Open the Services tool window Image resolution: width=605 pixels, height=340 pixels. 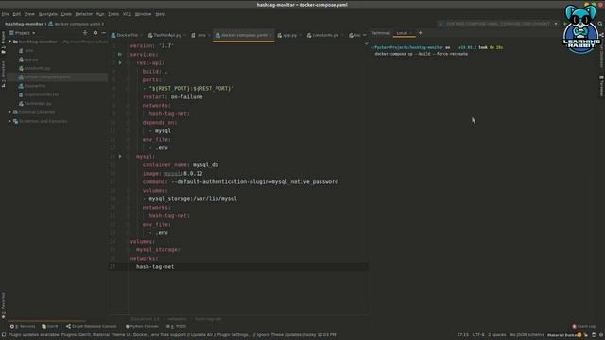click(x=23, y=326)
